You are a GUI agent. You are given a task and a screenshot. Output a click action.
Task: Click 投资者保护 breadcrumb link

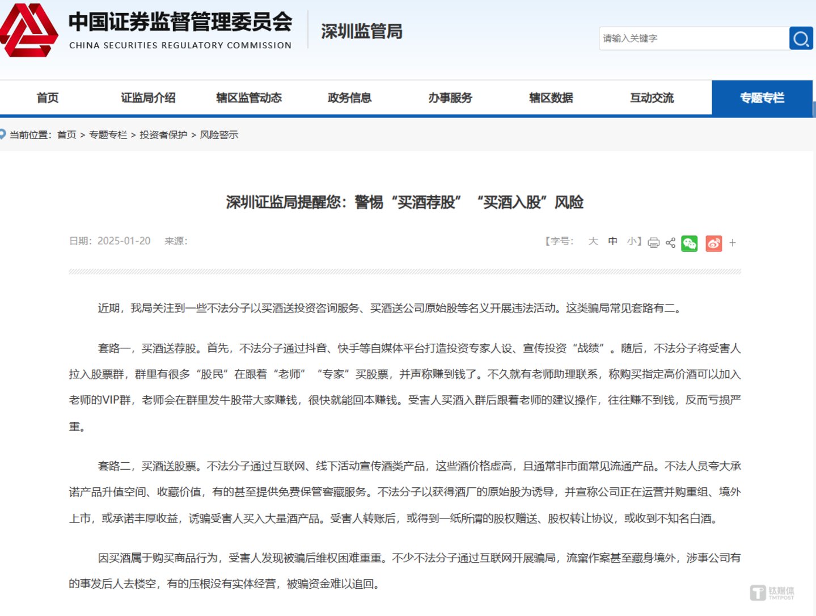pos(163,134)
